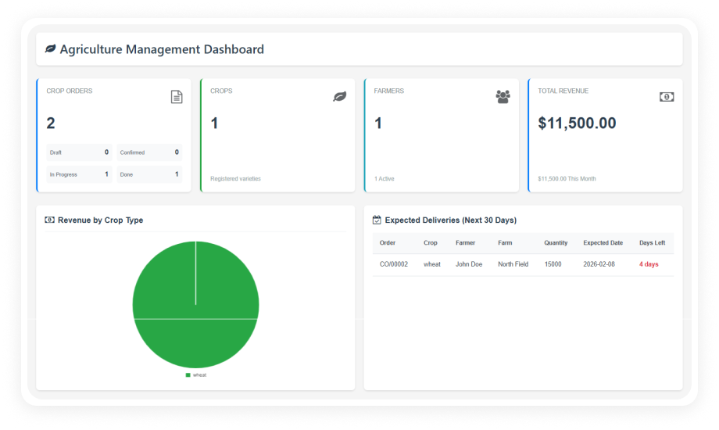Open the Draft orders count tile
The width and height of the screenshot is (719, 430).
click(x=79, y=152)
